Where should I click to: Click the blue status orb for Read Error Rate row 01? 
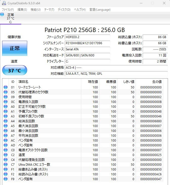(x=6, y=87)
